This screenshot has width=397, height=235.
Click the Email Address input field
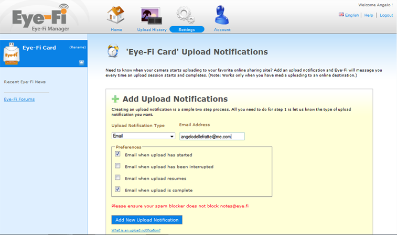[x=212, y=137]
